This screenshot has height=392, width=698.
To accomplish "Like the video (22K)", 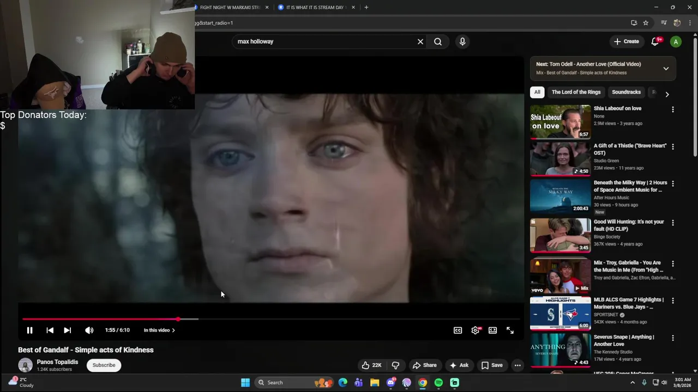I will pyautogui.click(x=371, y=365).
